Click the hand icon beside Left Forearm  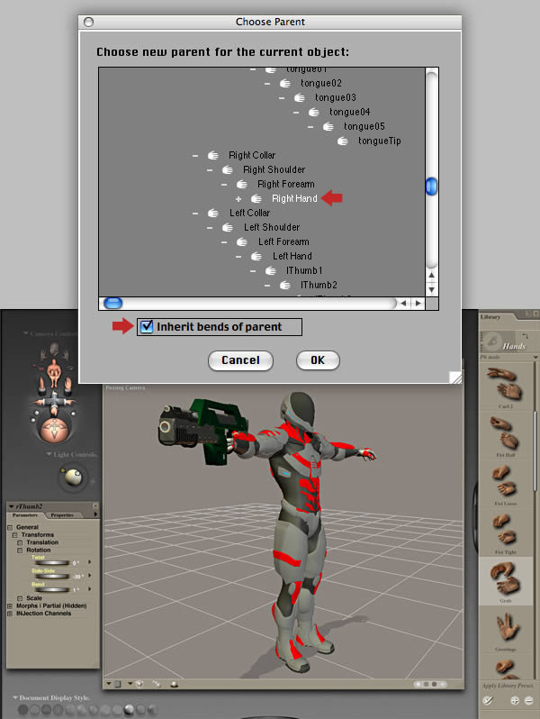coord(242,241)
